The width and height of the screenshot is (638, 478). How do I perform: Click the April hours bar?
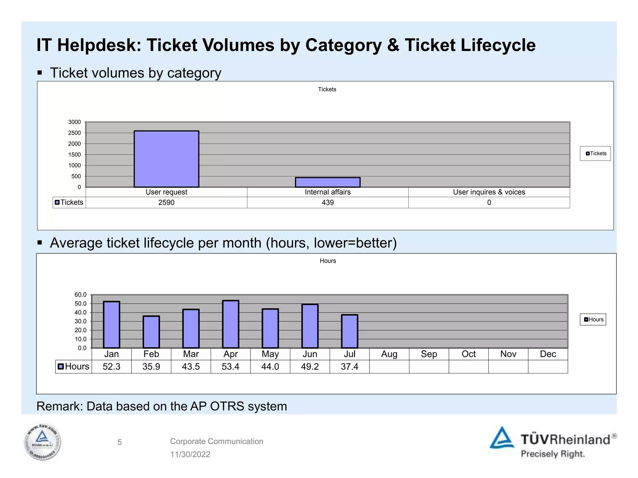(x=231, y=324)
